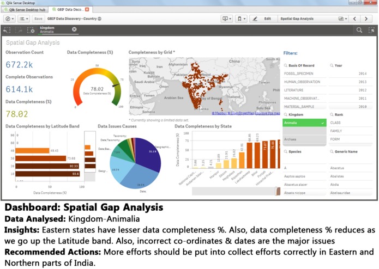Select CLASS in Rank filter
379x269 pixels.
351,123
